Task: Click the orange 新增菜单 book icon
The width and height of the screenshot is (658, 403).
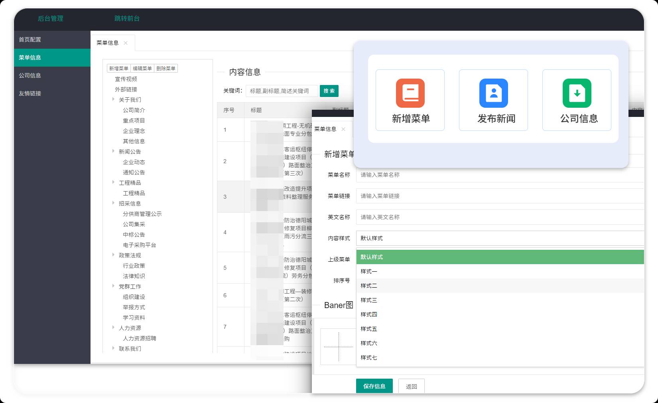Action: coord(410,93)
